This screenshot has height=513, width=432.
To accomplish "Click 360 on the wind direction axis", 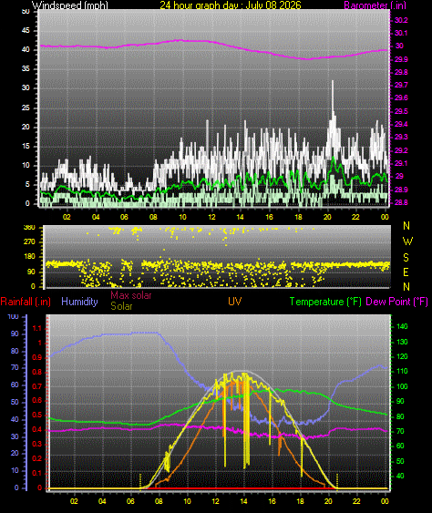I will 29,228.
